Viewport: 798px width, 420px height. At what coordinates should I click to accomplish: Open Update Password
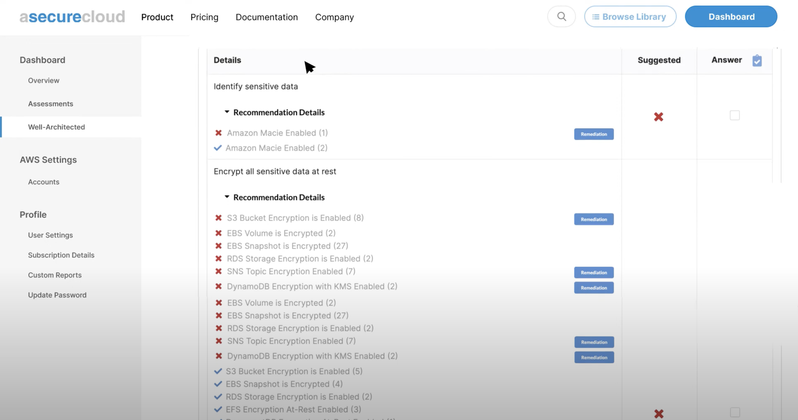pos(57,295)
